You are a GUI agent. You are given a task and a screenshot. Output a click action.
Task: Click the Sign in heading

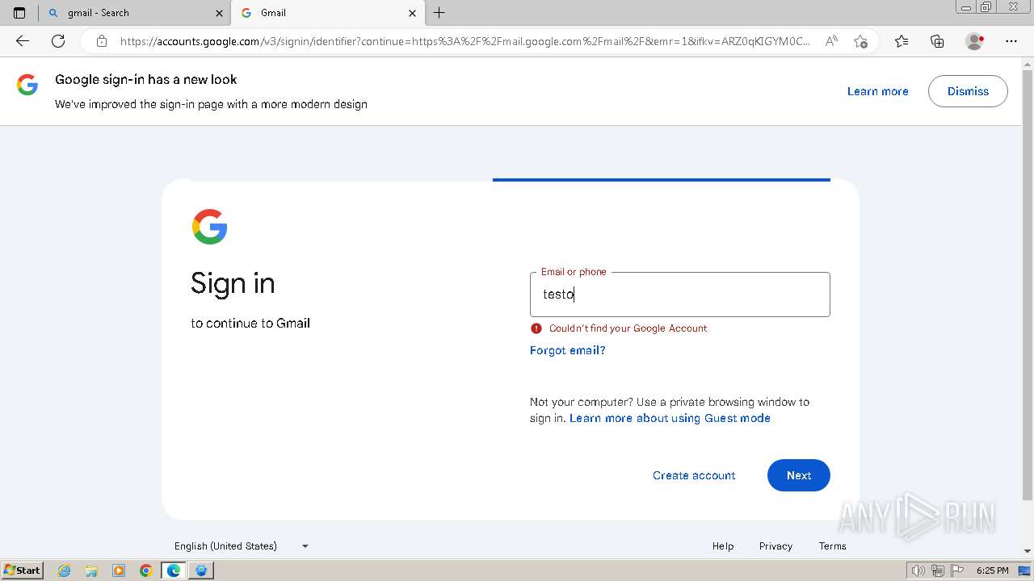pos(233,284)
